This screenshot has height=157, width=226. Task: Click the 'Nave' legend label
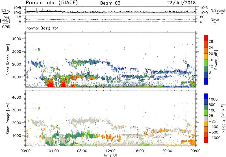[215, 20]
